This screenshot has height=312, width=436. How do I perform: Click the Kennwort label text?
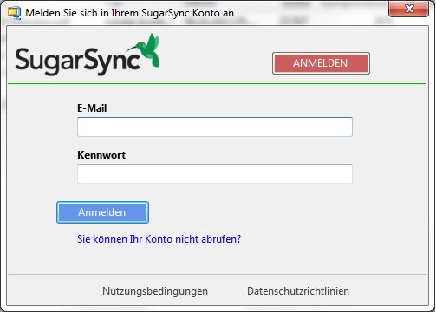pos(101,155)
